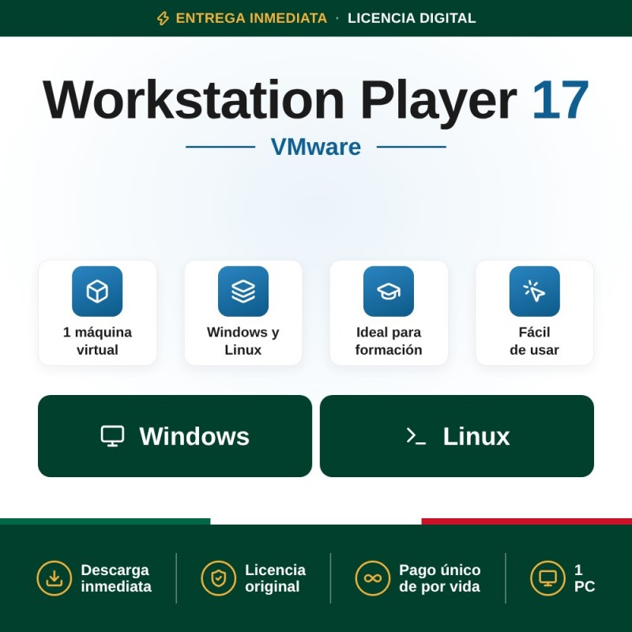Click the cube icon above '1 máquina virtual'
The image size is (632, 632).
[x=97, y=291]
